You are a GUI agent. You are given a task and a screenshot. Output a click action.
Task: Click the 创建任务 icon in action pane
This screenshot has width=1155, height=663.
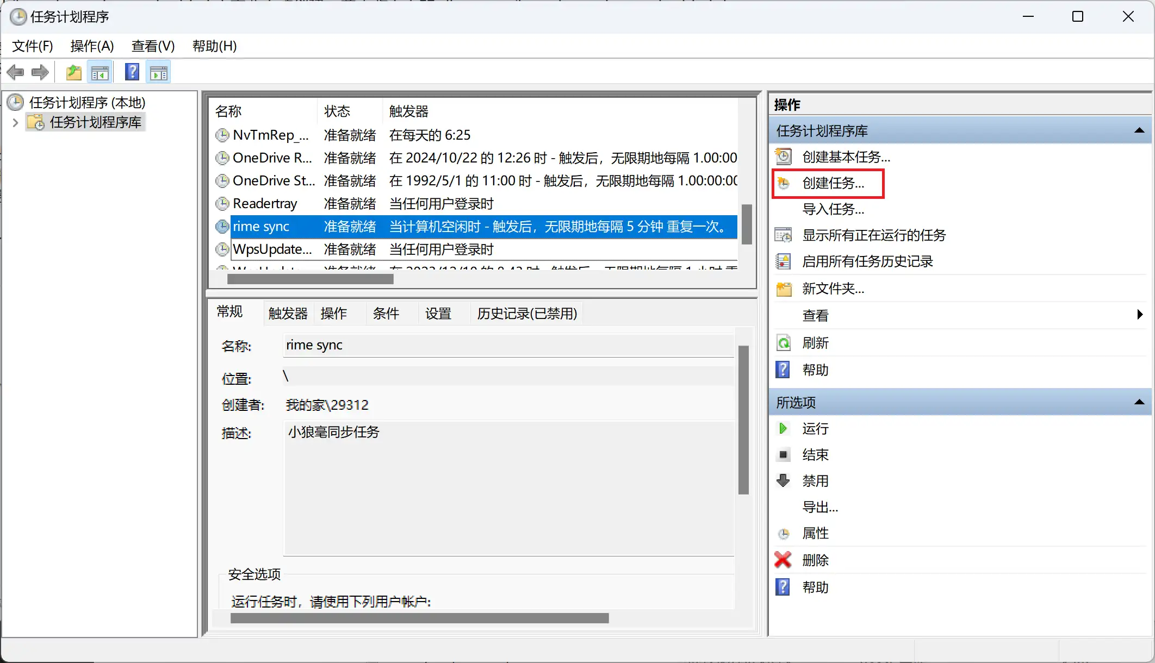[x=783, y=183]
